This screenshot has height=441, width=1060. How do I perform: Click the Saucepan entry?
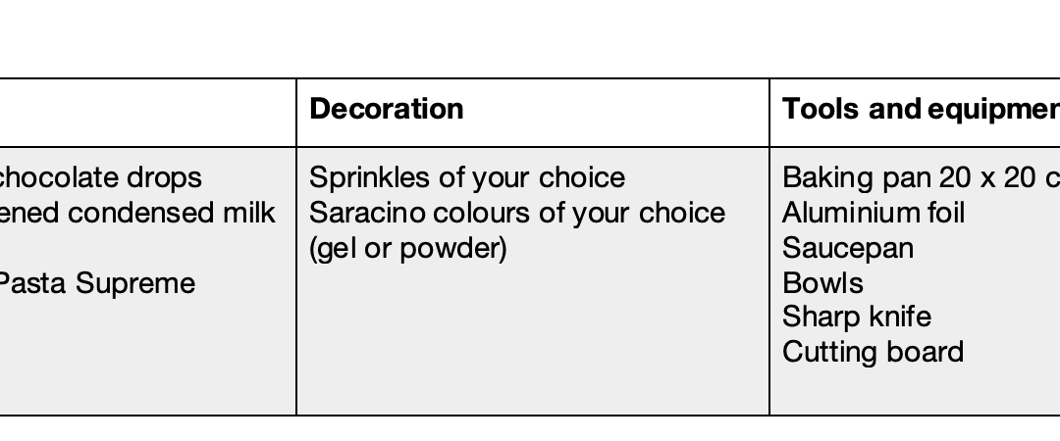pos(848,249)
